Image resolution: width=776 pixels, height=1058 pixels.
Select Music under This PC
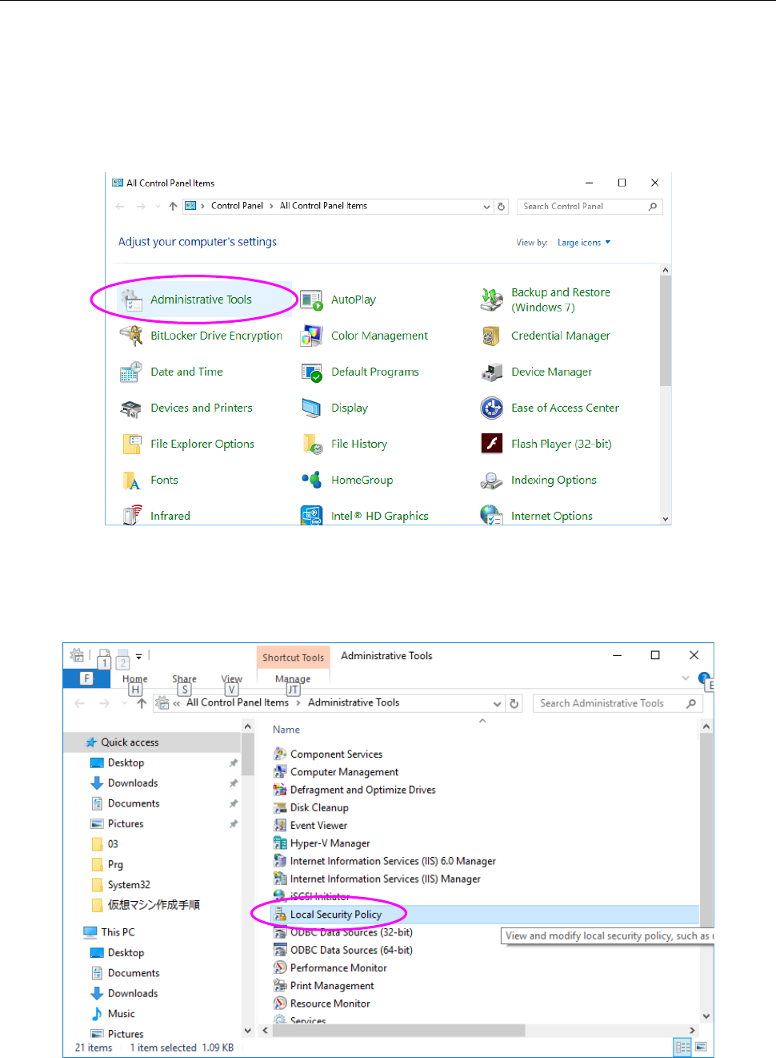click(121, 1014)
